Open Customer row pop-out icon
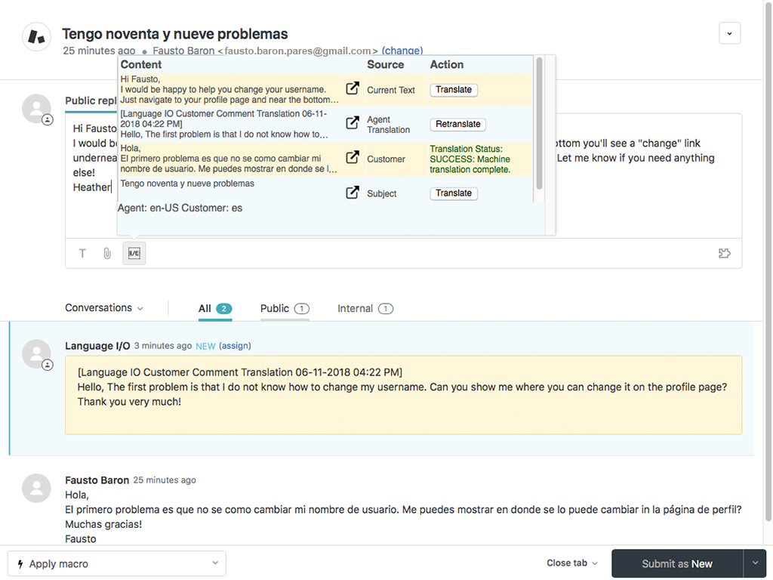This screenshot has width=773, height=580. pos(352,158)
